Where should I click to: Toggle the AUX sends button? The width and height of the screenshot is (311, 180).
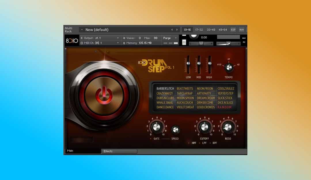pos(244,38)
